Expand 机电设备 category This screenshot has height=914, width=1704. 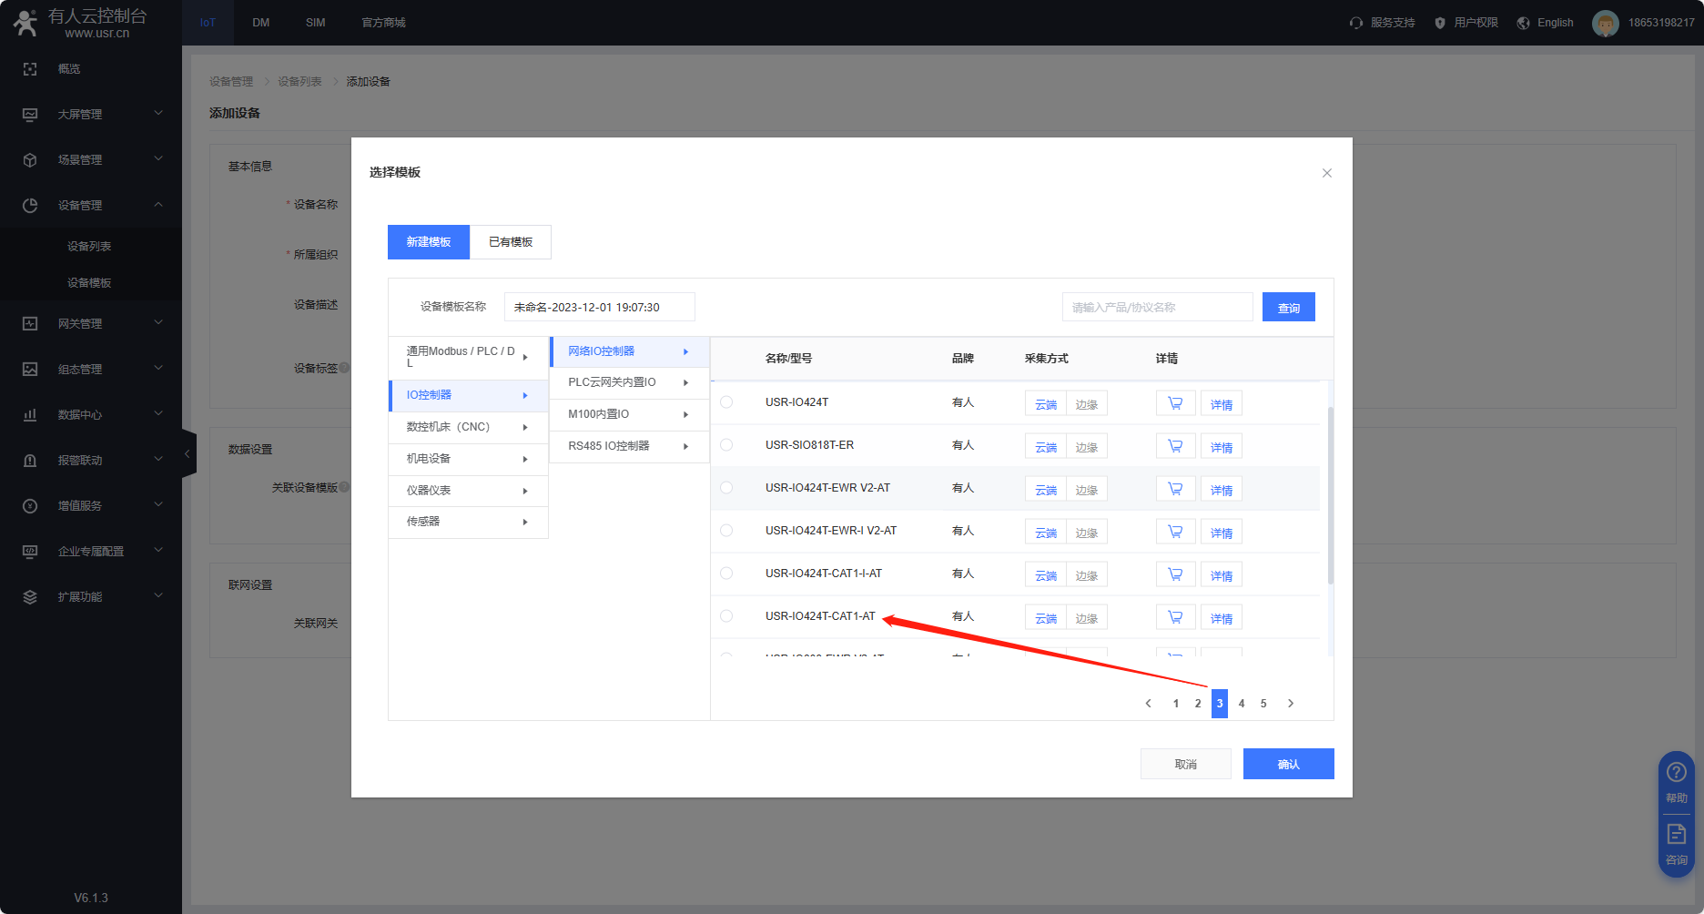click(x=468, y=459)
